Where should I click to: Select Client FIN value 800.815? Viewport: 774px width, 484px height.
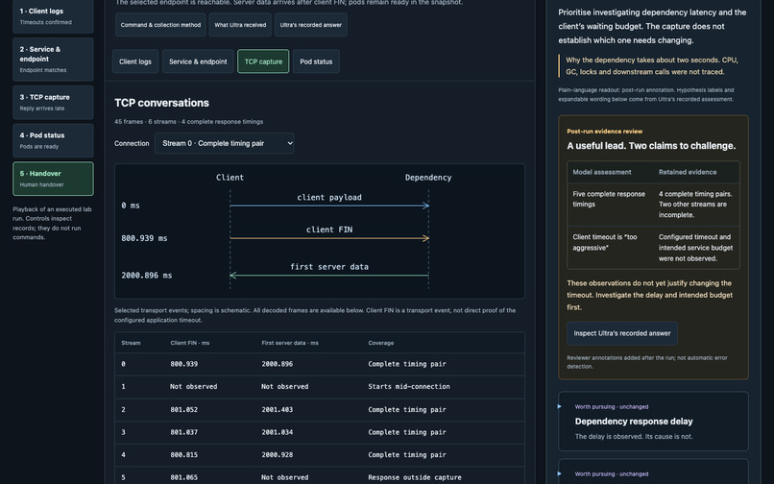coord(183,455)
